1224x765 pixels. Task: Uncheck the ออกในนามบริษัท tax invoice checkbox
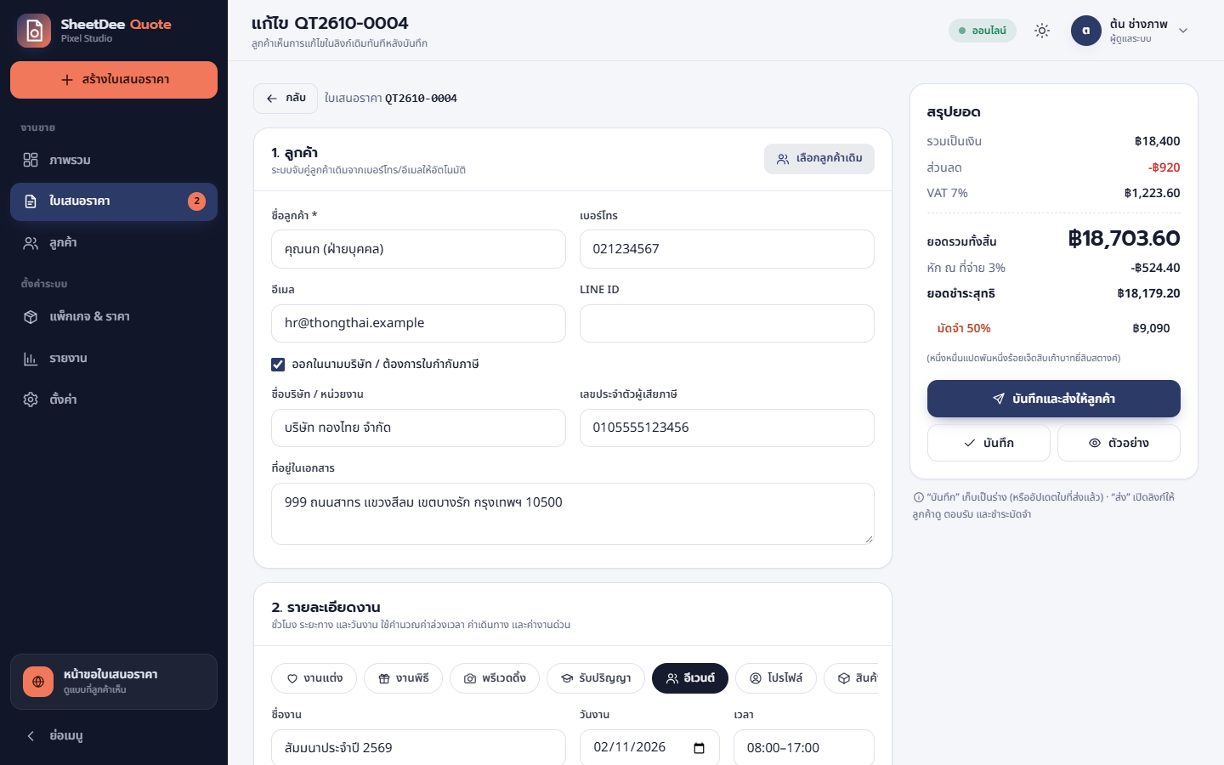coord(278,365)
